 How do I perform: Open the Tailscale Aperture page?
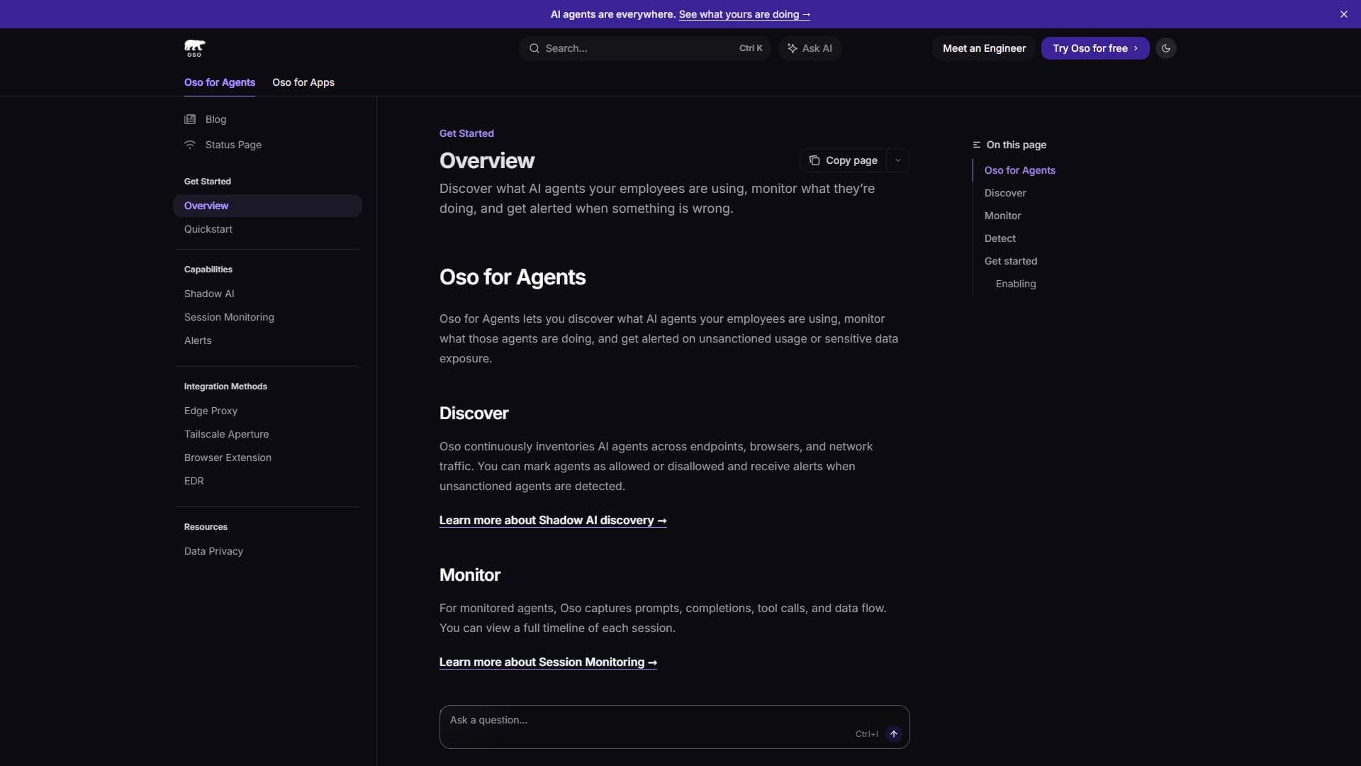pos(267,434)
